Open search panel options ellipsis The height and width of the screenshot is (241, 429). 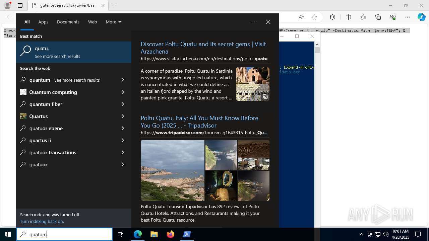click(x=254, y=22)
